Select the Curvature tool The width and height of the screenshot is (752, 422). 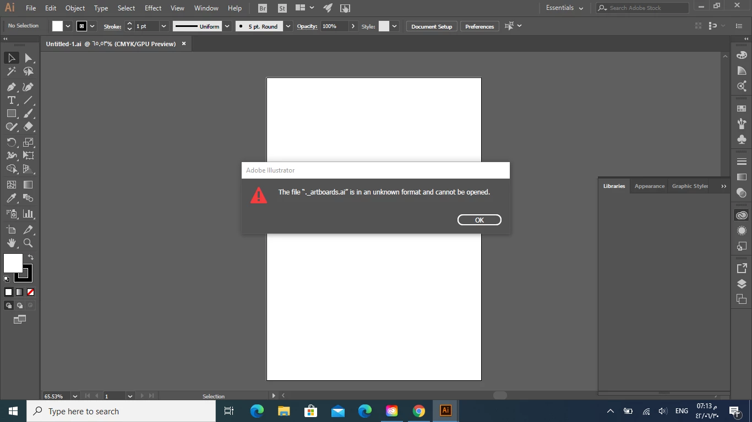(x=28, y=87)
